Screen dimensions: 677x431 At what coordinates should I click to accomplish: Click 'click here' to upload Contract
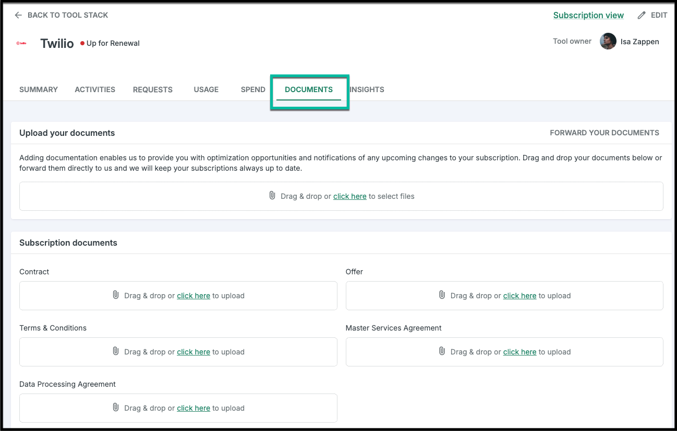(x=194, y=296)
